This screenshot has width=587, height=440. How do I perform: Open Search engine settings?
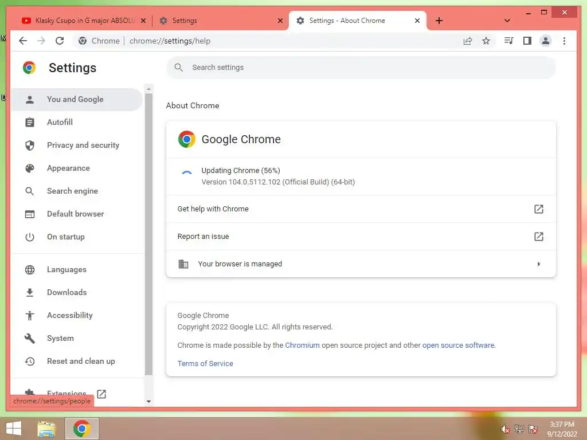[77, 191]
